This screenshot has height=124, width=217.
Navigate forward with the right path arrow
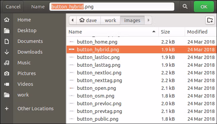click(x=148, y=20)
